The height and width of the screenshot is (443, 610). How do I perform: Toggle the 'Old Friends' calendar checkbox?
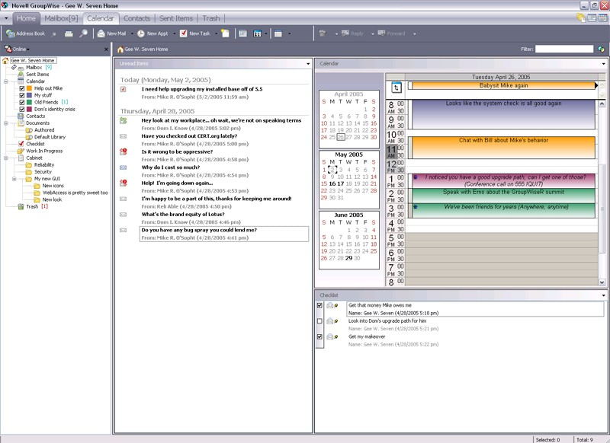tap(22, 103)
